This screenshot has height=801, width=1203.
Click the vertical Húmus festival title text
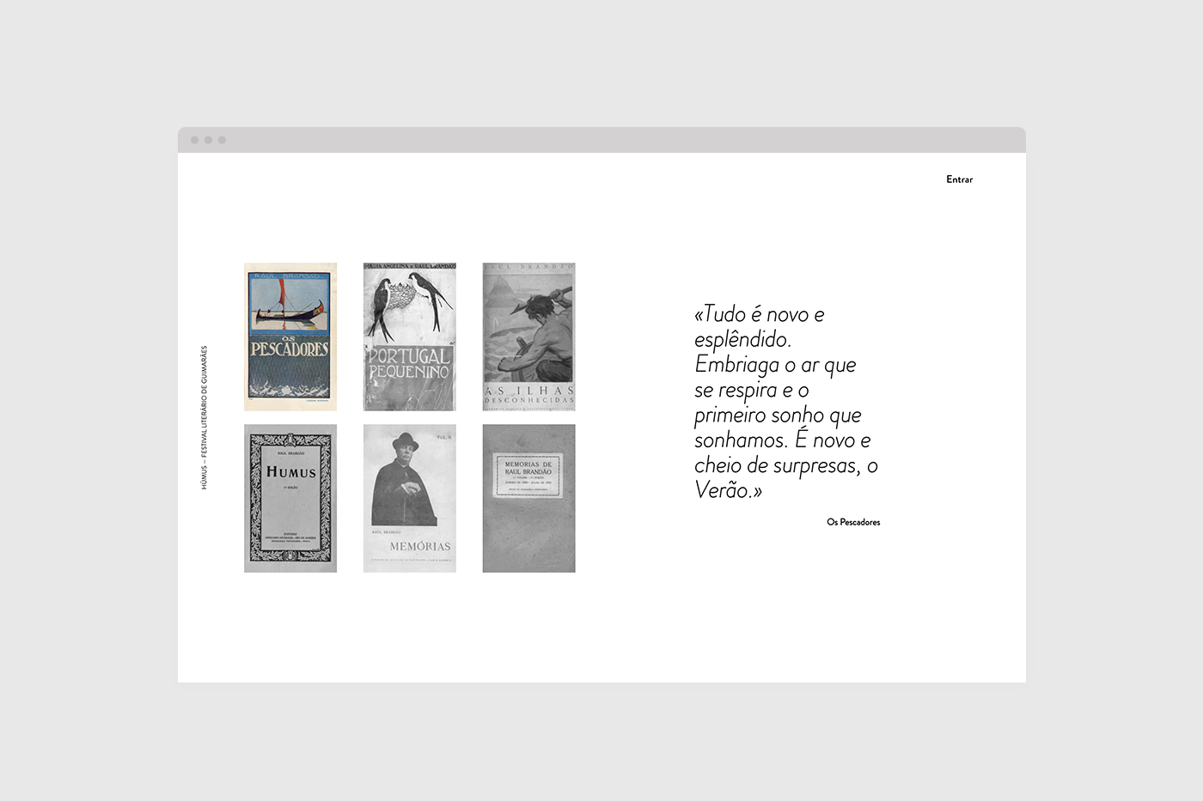(205, 417)
